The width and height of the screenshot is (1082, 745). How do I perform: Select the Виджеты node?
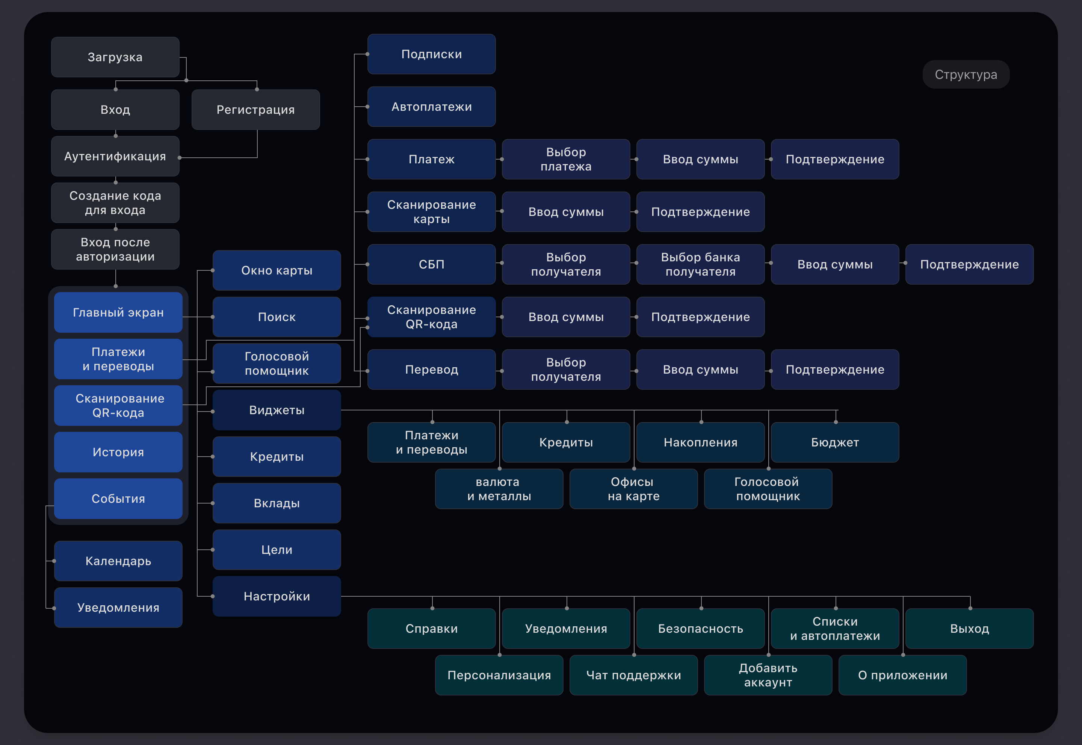coord(277,410)
